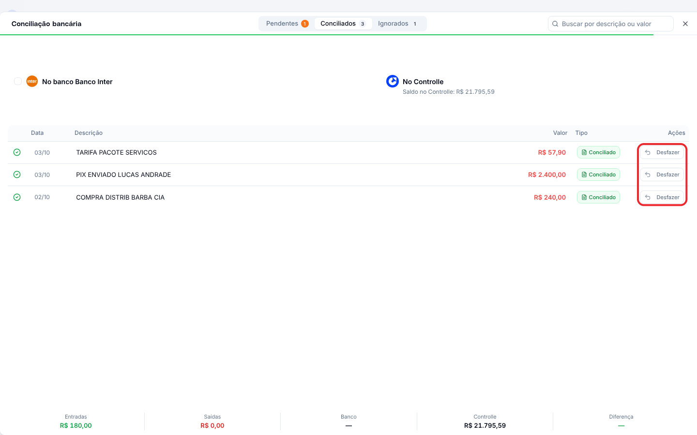Click the PIX ENVIADO LUCAS ANDRADE description

point(123,174)
